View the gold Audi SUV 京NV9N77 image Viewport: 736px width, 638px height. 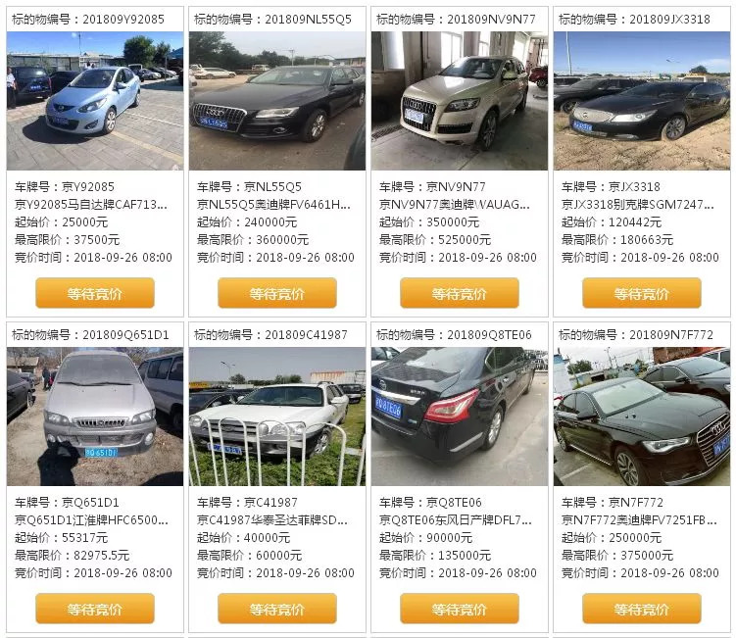pyautogui.click(x=459, y=101)
